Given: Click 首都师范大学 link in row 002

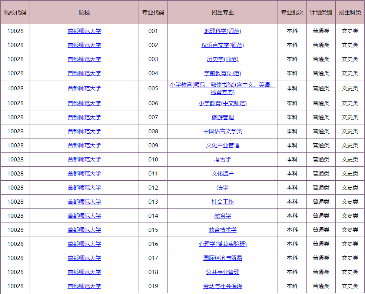Looking at the screenshot, I should pyautogui.click(x=84, y=45).
